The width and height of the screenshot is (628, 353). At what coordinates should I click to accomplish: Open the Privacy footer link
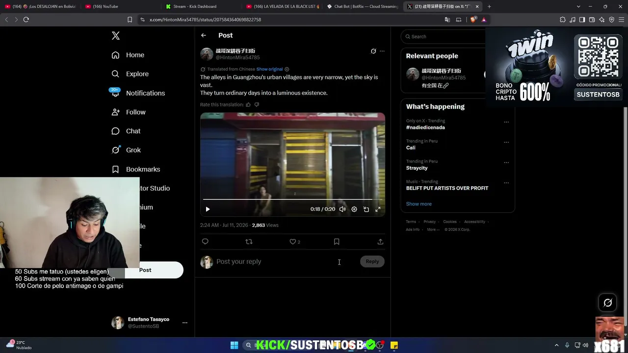(430, 222)
